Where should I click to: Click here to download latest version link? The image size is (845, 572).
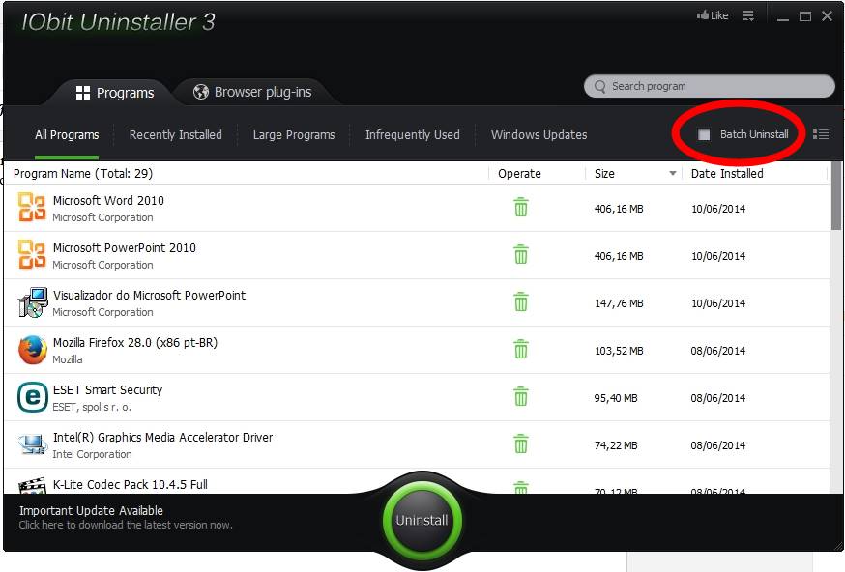pyautogui.click(x=126, y=525)
